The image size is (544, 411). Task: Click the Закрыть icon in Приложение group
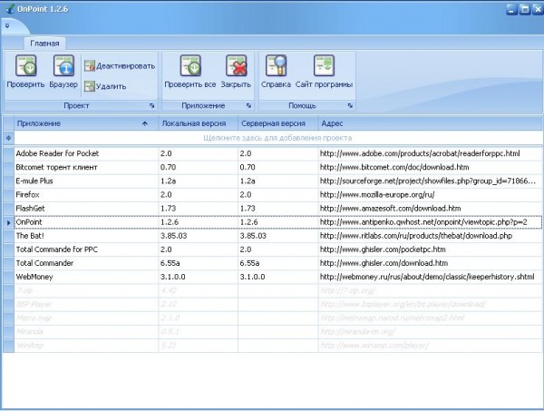point(236,66)
